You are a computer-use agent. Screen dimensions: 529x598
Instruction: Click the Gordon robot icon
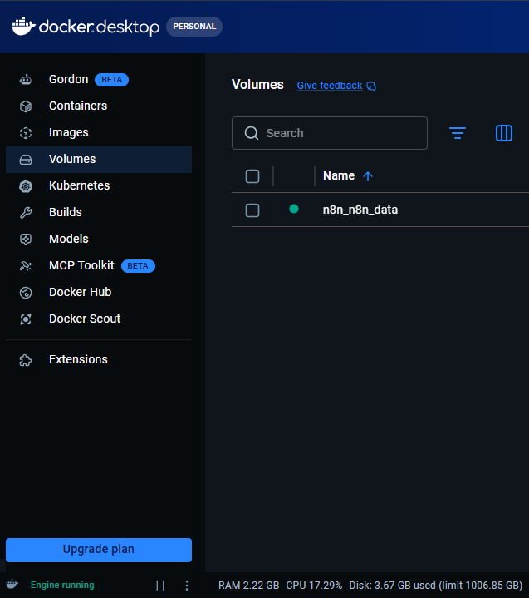pyautogui.click(x=26, y=80)
